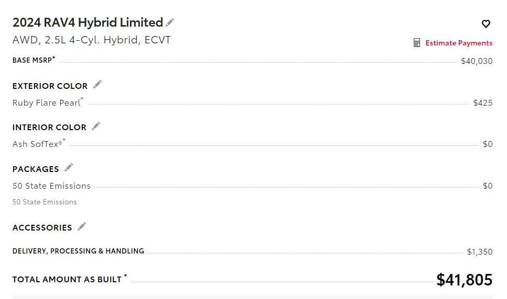The image size is (507, 299).
Task: Edit the Interior Color choice
Action: click(x=96, y=126)
